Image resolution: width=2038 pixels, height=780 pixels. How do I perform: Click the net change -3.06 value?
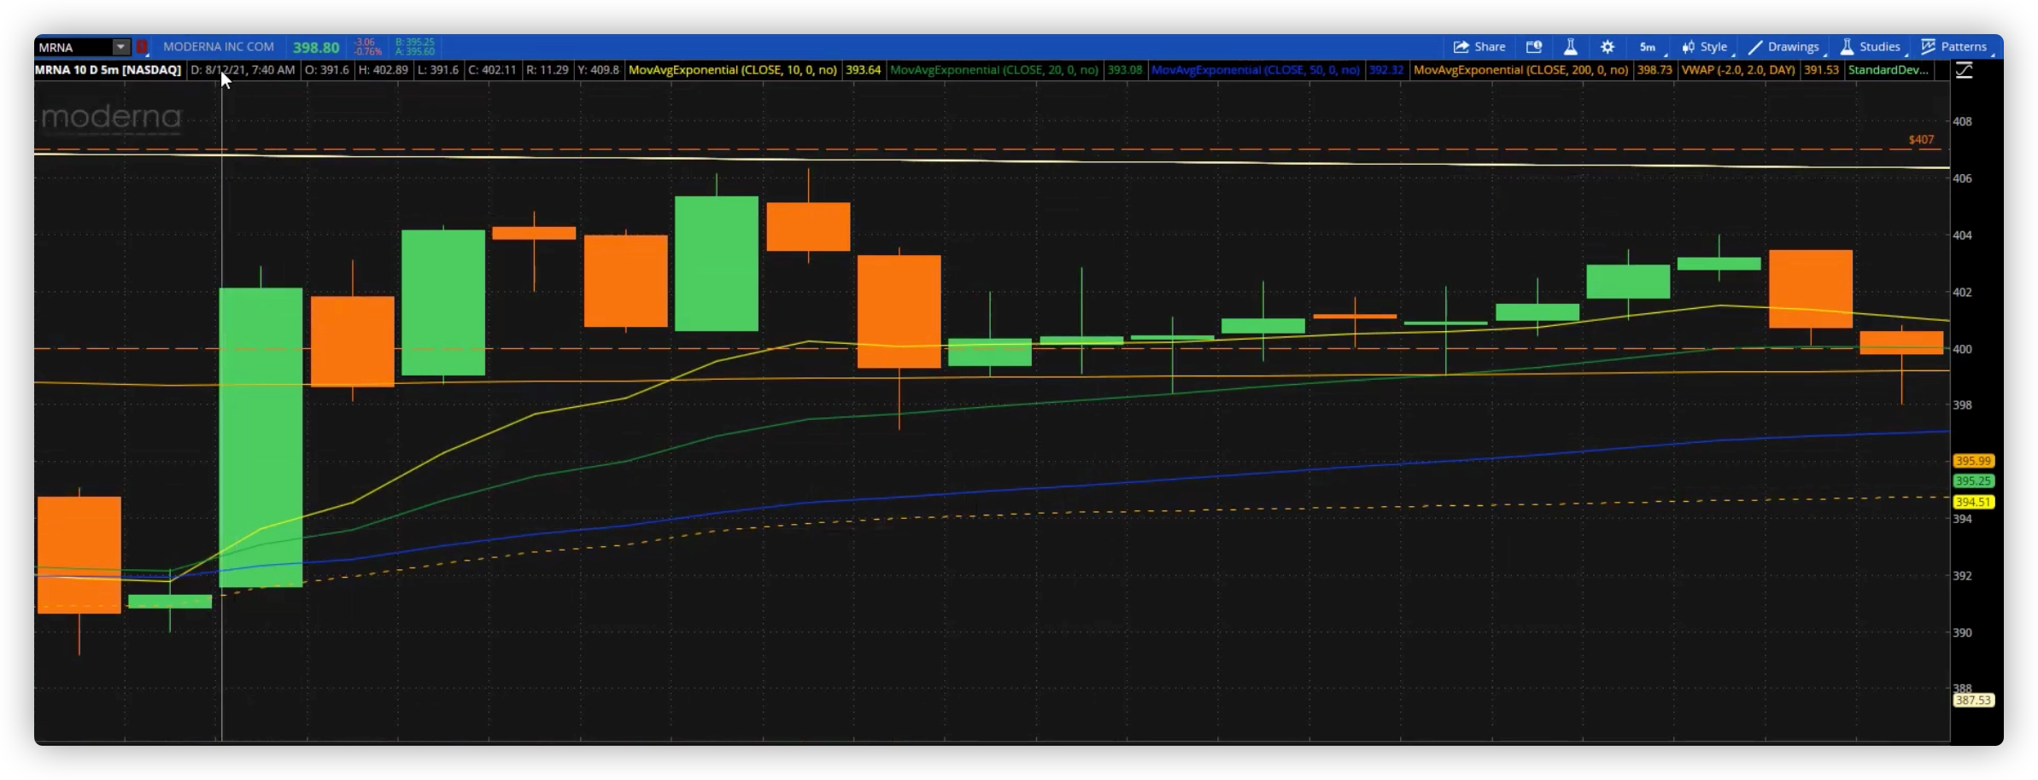(x=365, y=42)
